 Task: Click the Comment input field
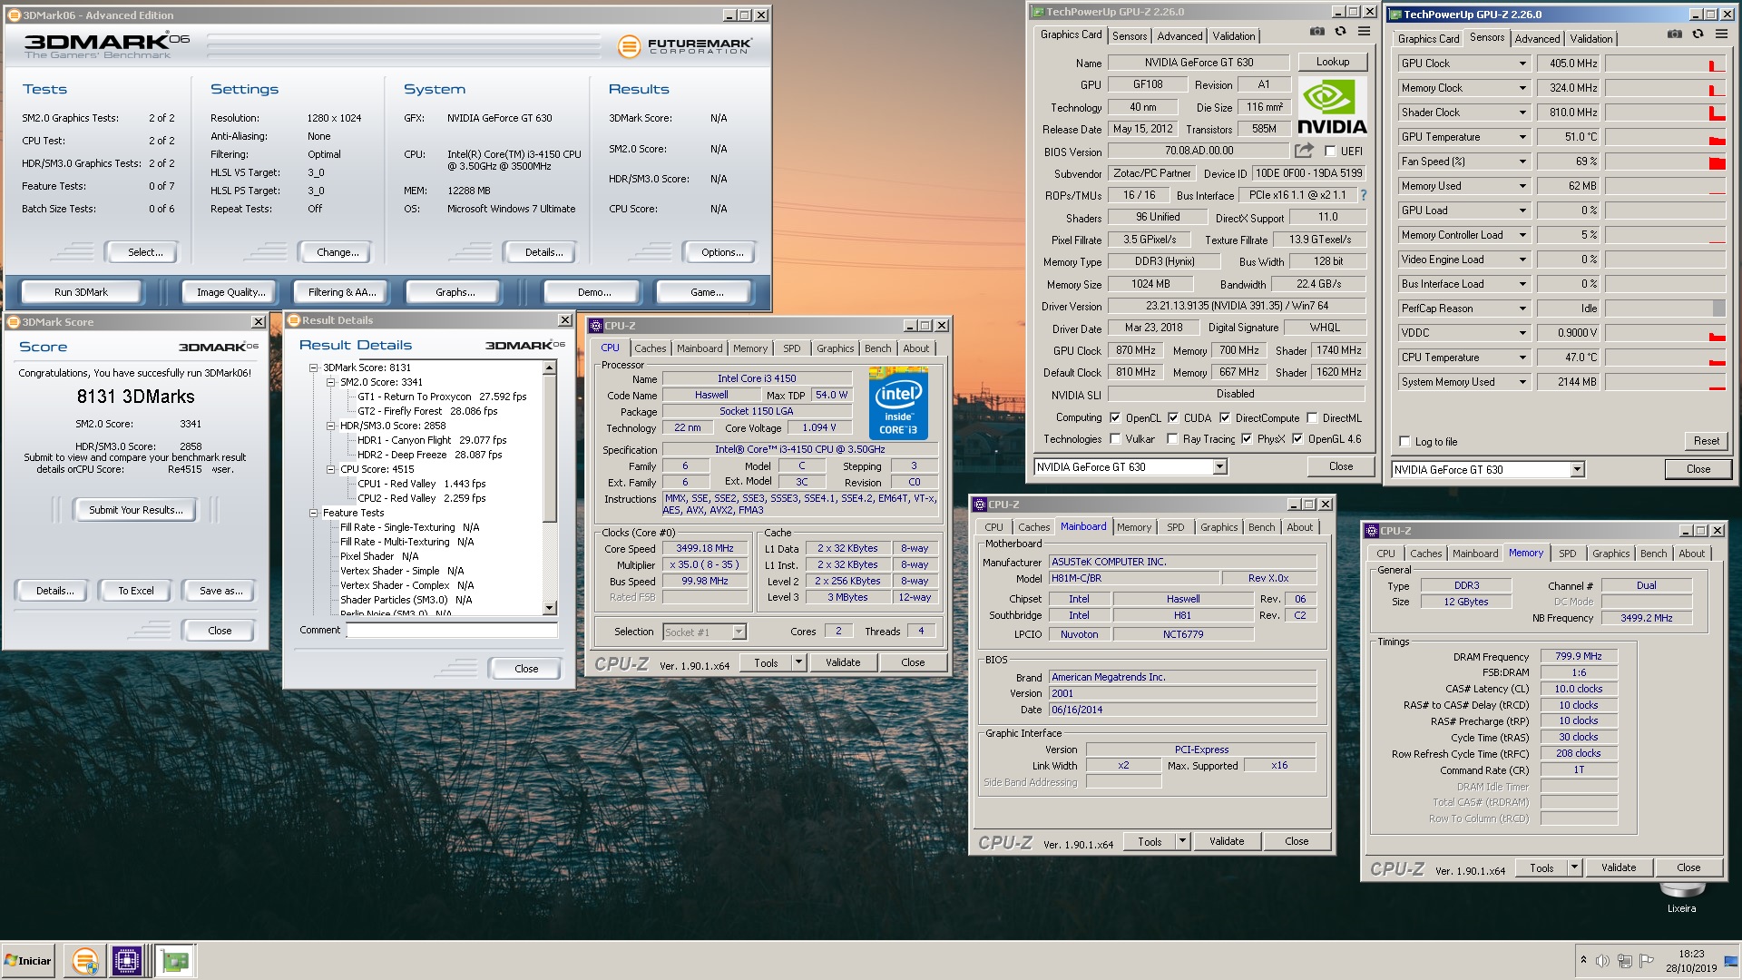coord(452,630)
